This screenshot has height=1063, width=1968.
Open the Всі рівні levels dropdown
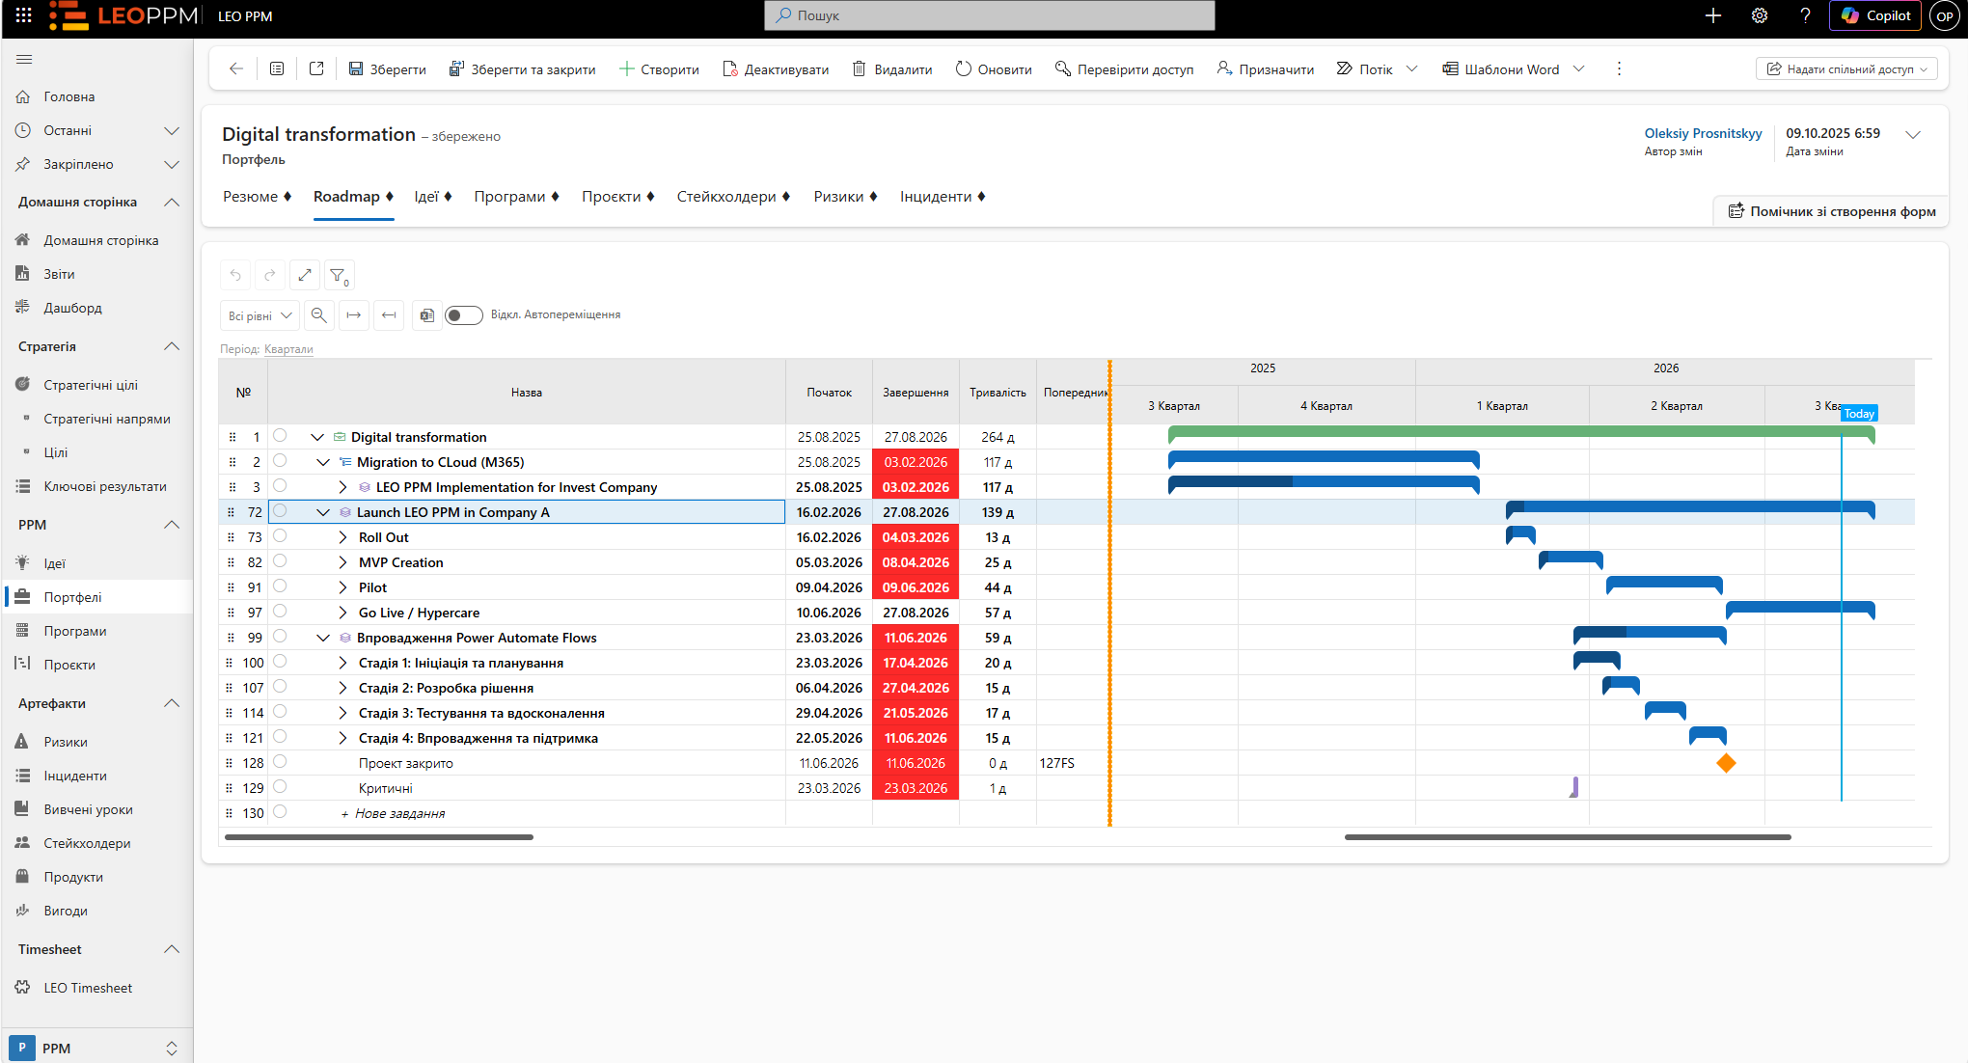(x=260, y=315)
